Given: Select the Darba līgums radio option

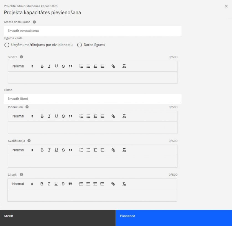Looking at the screenshot, I should click(x=79, y=45).
